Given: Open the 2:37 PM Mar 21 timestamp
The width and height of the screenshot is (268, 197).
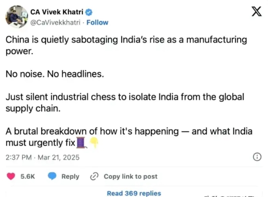Looking at the screenshot, I should pyautogui.click(x=42, y=157).
